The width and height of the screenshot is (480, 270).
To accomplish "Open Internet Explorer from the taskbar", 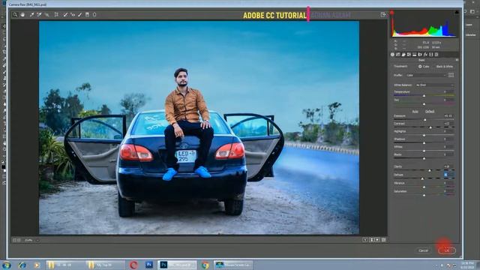I will 22,265.
